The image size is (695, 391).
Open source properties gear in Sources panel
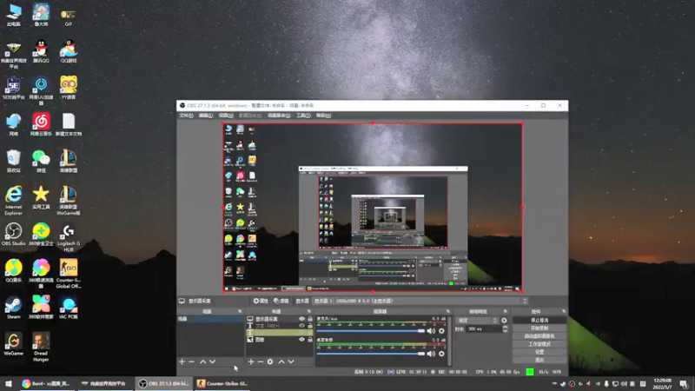pyautogui.click(x=270, y=361)
